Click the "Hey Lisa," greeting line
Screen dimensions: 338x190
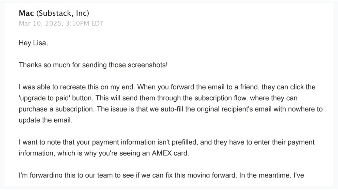(33, 43)
